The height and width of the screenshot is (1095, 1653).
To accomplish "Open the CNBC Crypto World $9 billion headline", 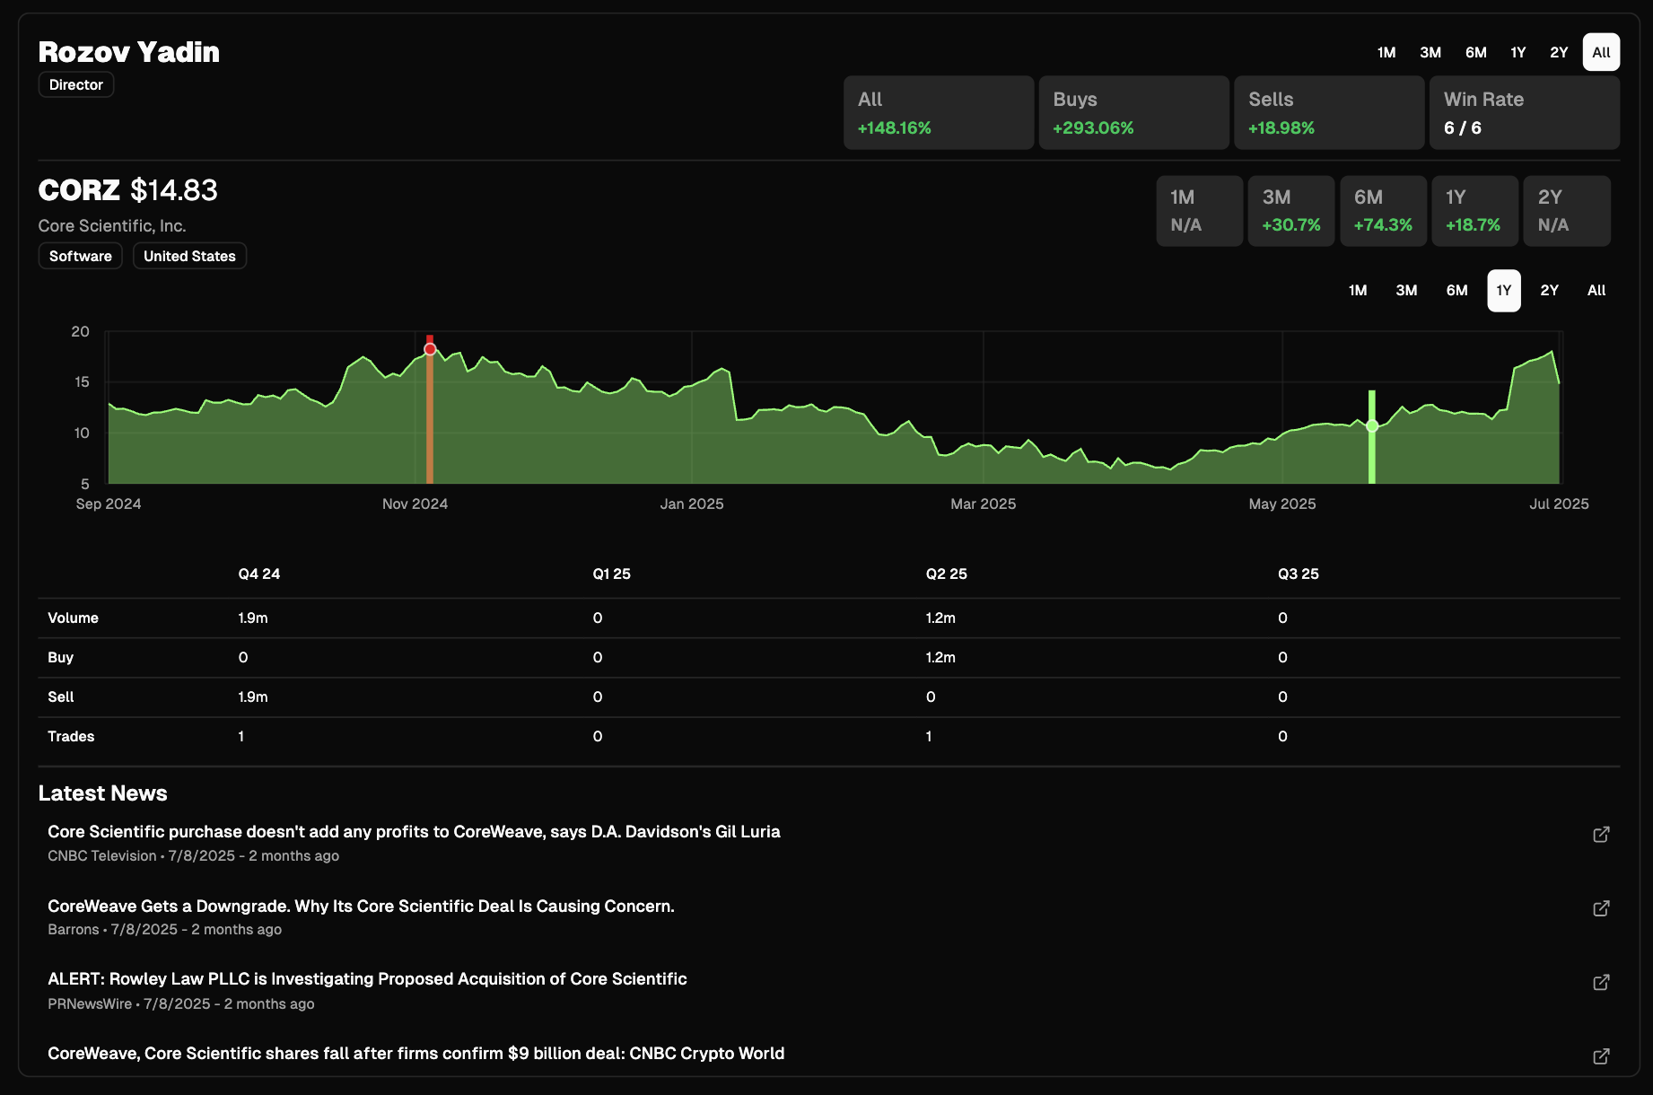I will coord(415,1054).
